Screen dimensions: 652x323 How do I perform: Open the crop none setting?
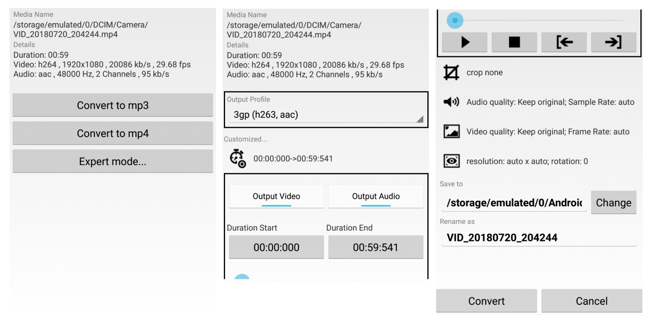click(484, 72)
